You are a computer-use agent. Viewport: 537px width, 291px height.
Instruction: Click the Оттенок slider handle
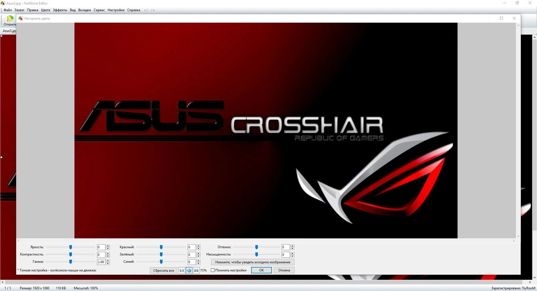point(256,247)
